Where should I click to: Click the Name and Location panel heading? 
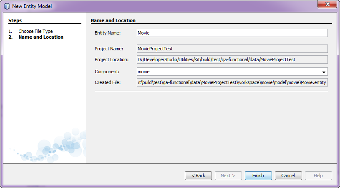[113, 20]
